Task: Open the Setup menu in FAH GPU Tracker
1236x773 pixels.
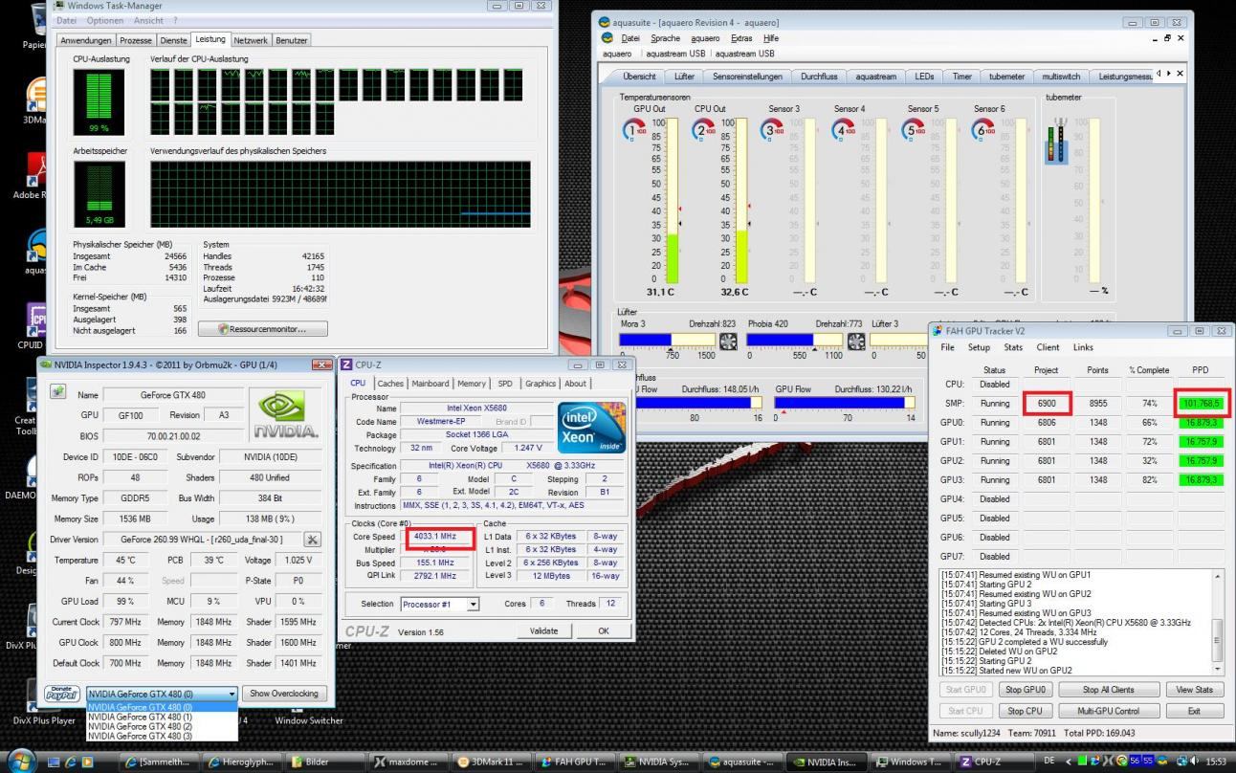Action: click(x=979, y=347)
